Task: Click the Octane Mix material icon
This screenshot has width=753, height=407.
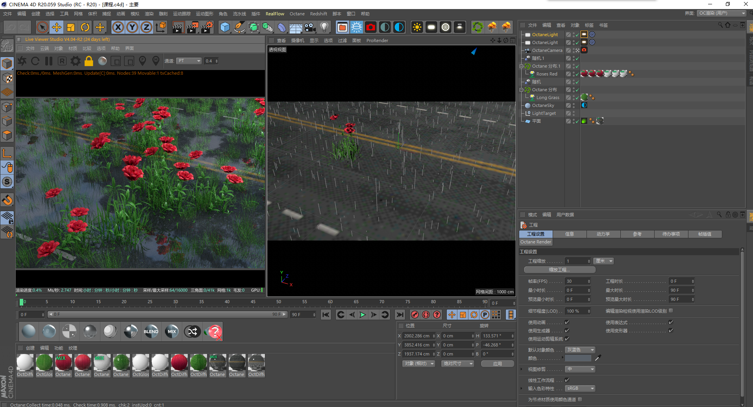Action: 172,331
